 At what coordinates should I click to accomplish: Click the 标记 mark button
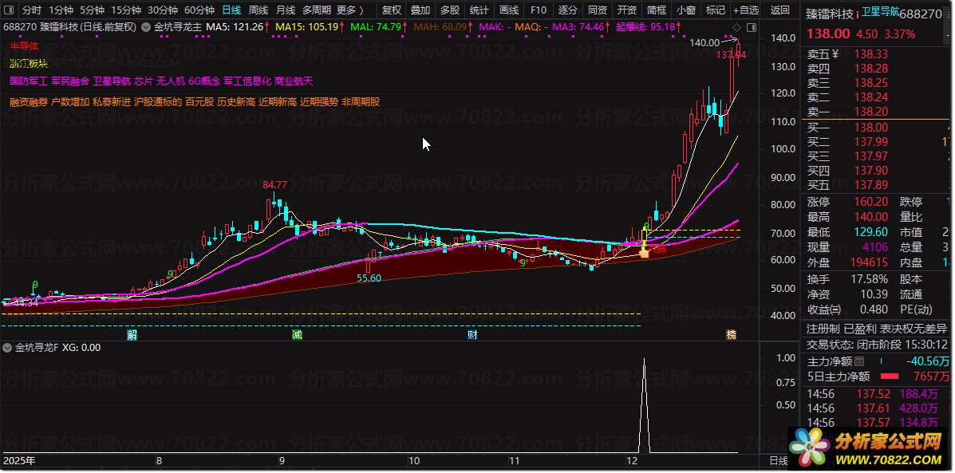coord(716,10)
